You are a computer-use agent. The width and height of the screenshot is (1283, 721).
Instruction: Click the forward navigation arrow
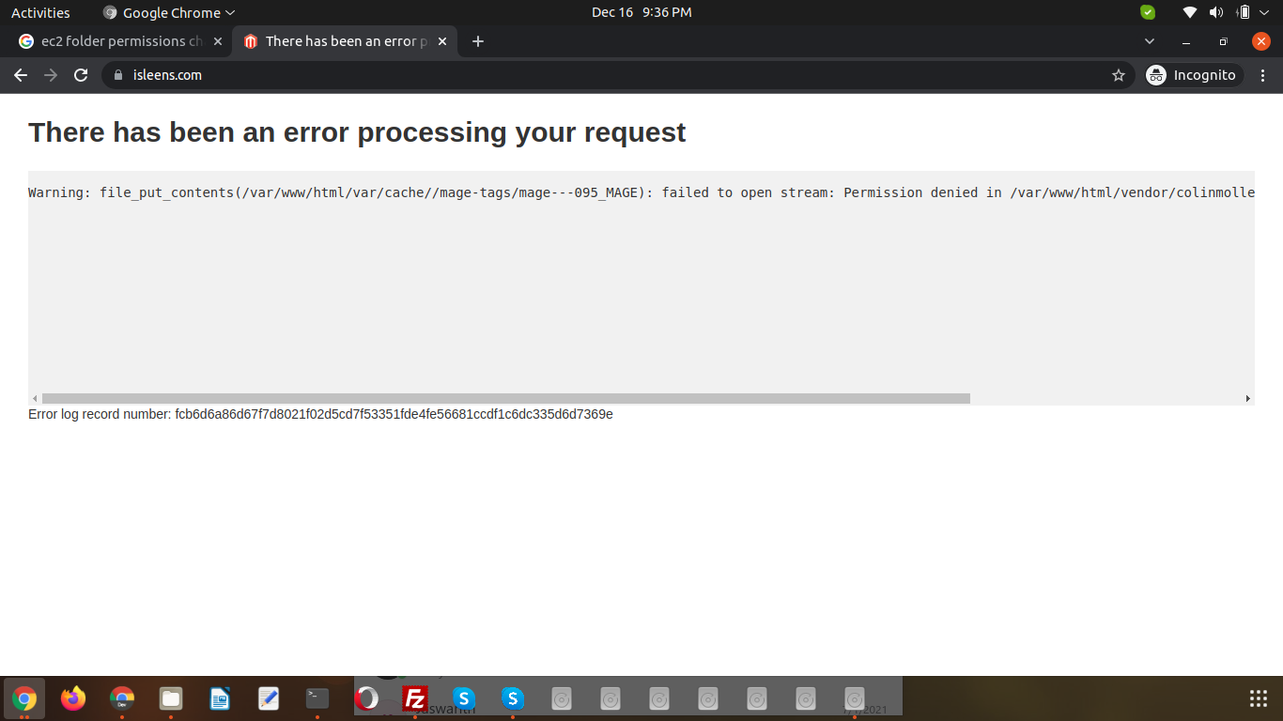[51, 75]
